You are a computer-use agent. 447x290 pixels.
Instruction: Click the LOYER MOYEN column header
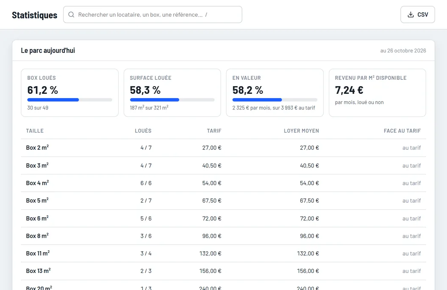pos(301,131)
